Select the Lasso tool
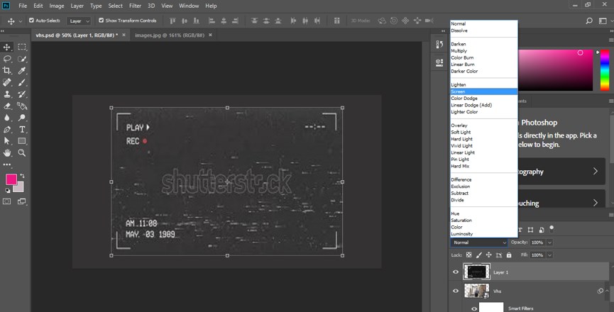 click(x=7, y=59)
